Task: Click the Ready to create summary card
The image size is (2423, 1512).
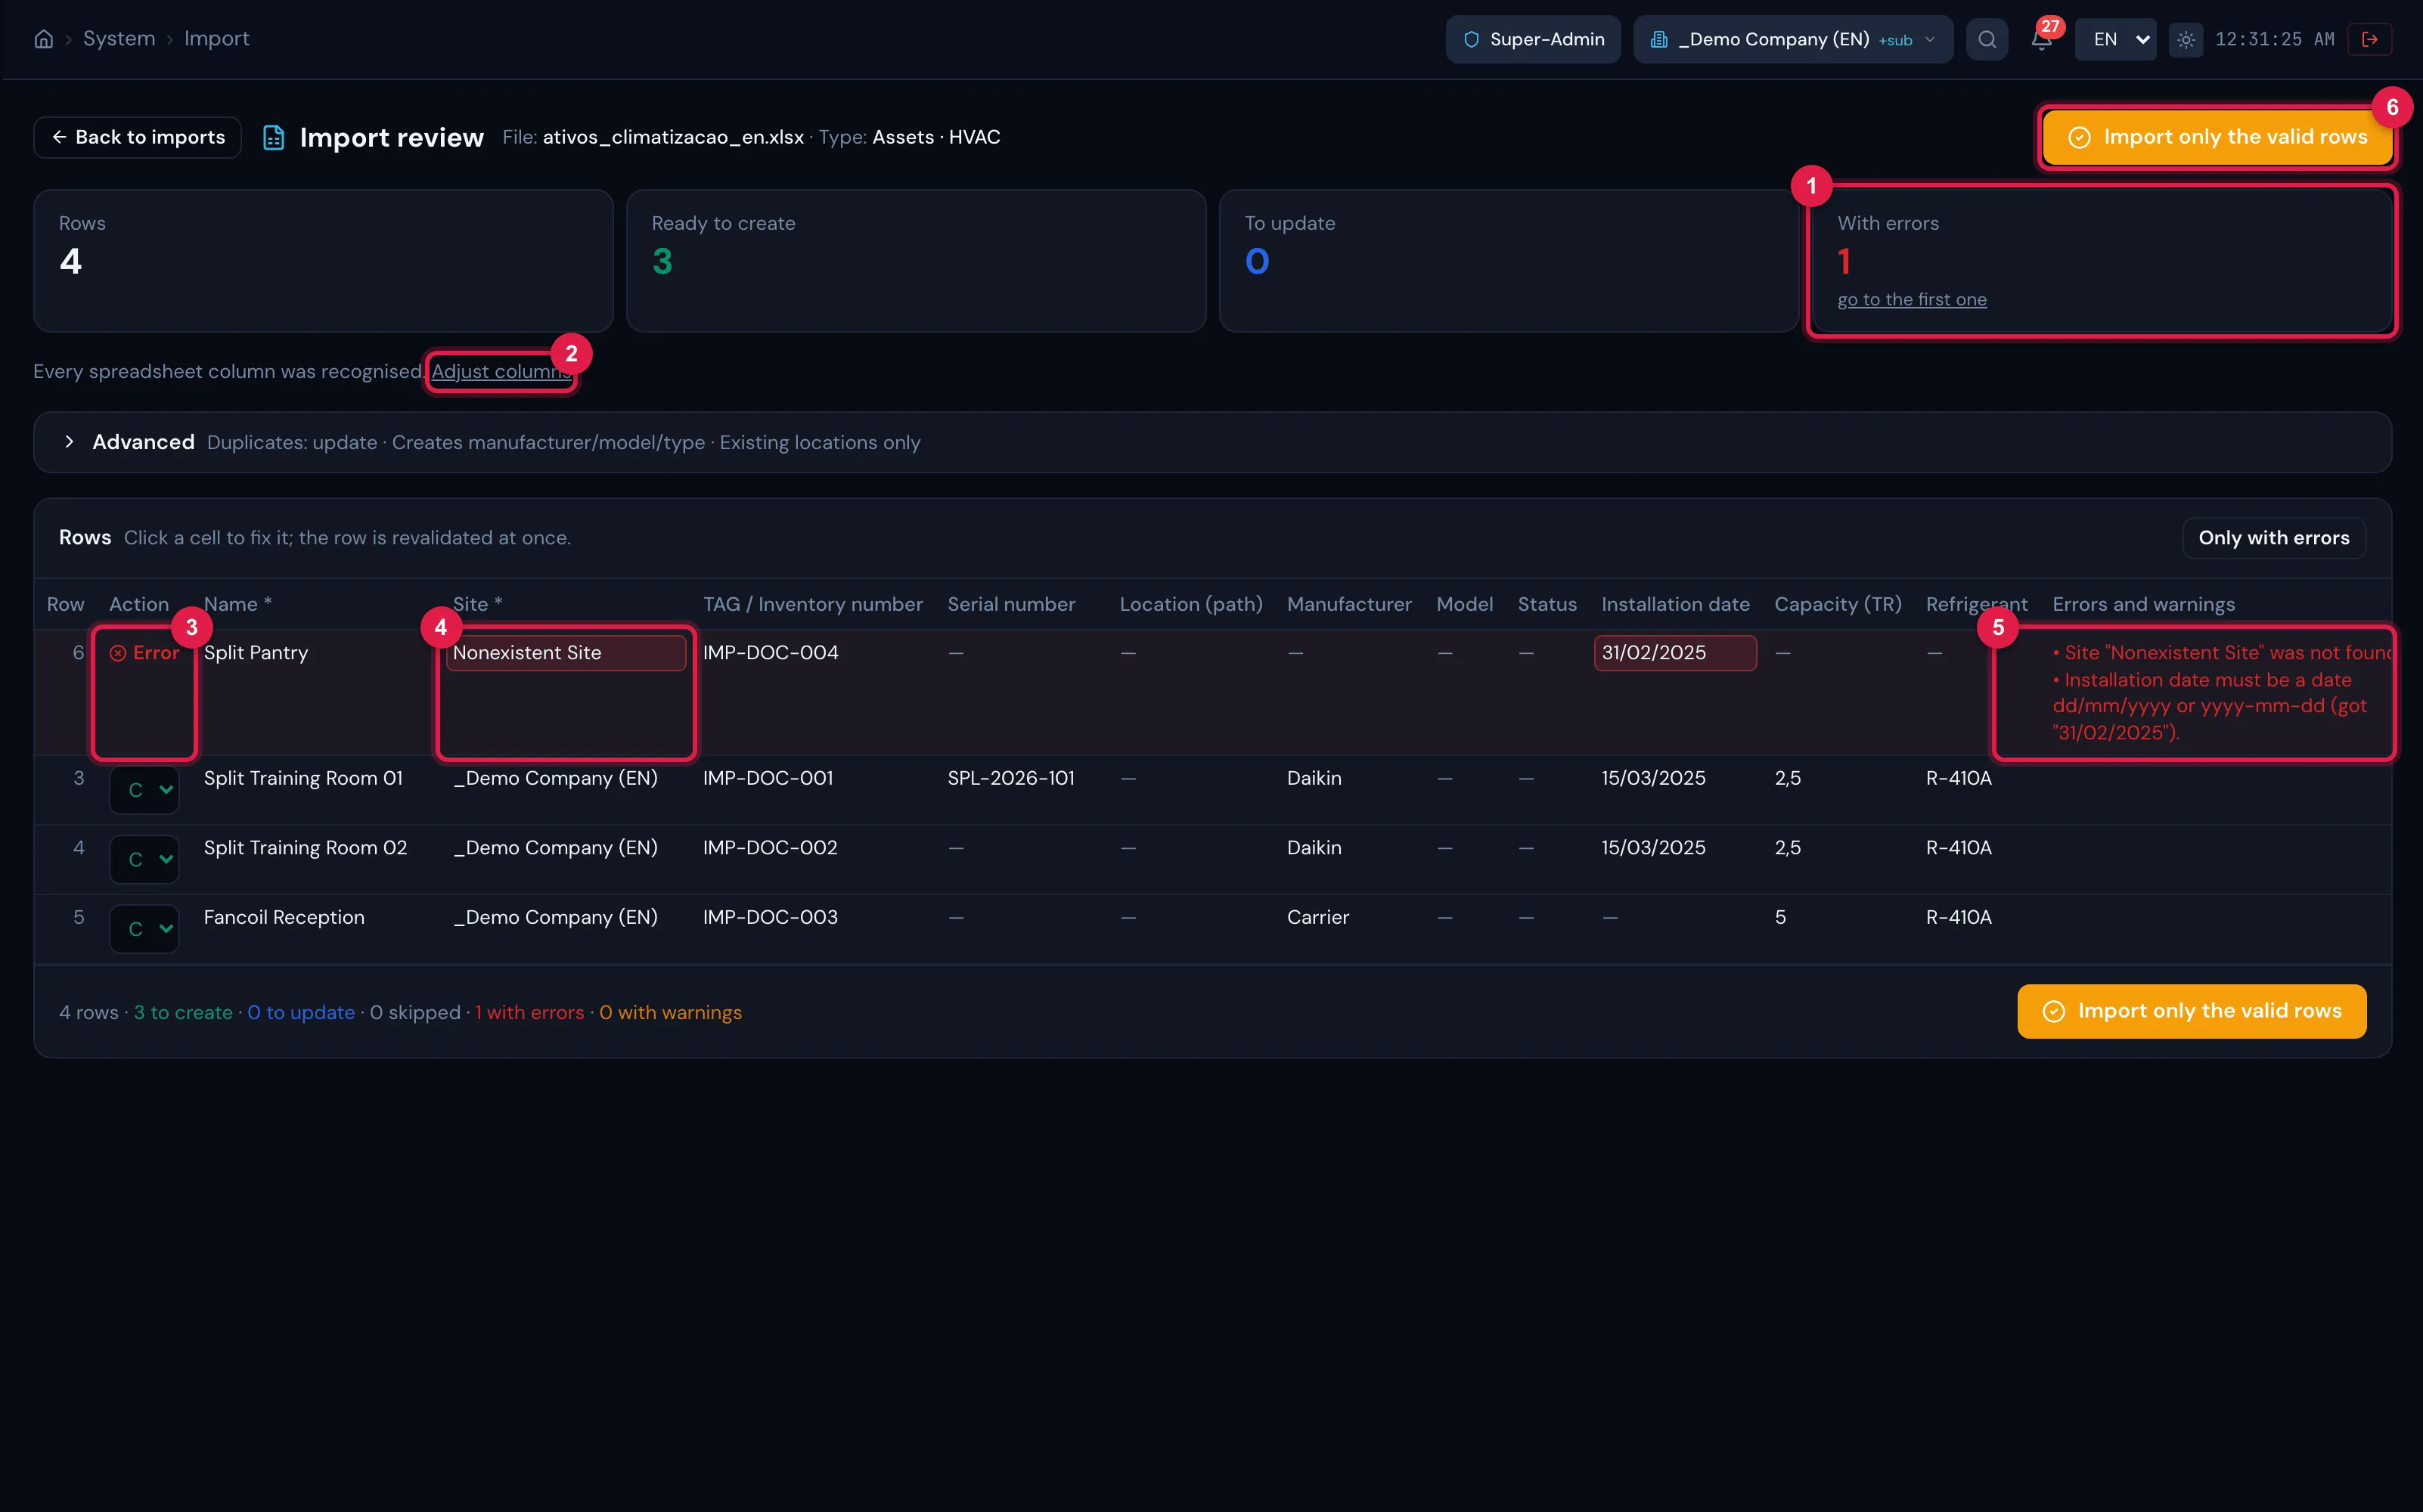Action: click(x=916, y=260)
